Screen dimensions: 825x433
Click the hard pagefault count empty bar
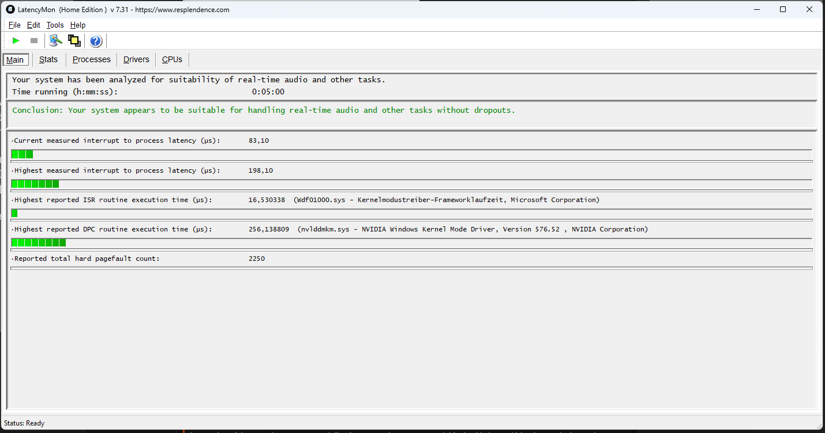pos(411,268)
